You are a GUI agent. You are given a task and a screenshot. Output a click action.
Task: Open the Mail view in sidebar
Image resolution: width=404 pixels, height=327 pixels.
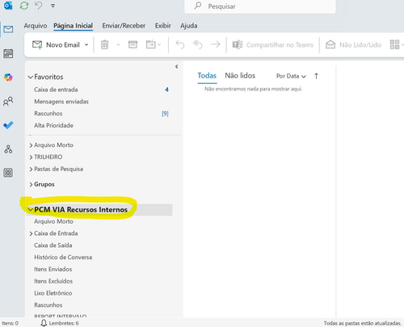click(8, 29)
